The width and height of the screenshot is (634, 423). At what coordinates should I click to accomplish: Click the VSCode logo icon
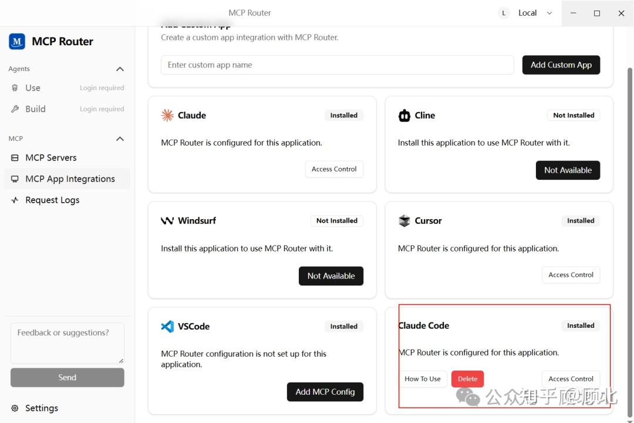(167, 327)
